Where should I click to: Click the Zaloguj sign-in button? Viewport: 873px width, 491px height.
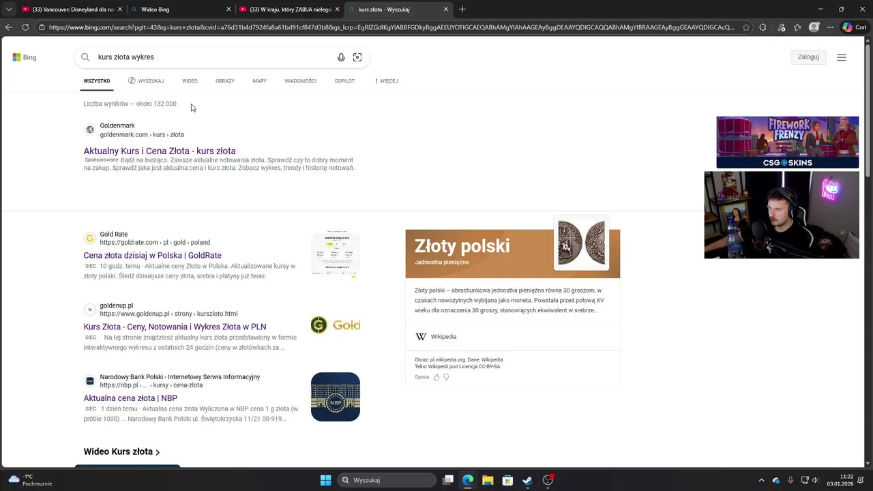[808, 57]
